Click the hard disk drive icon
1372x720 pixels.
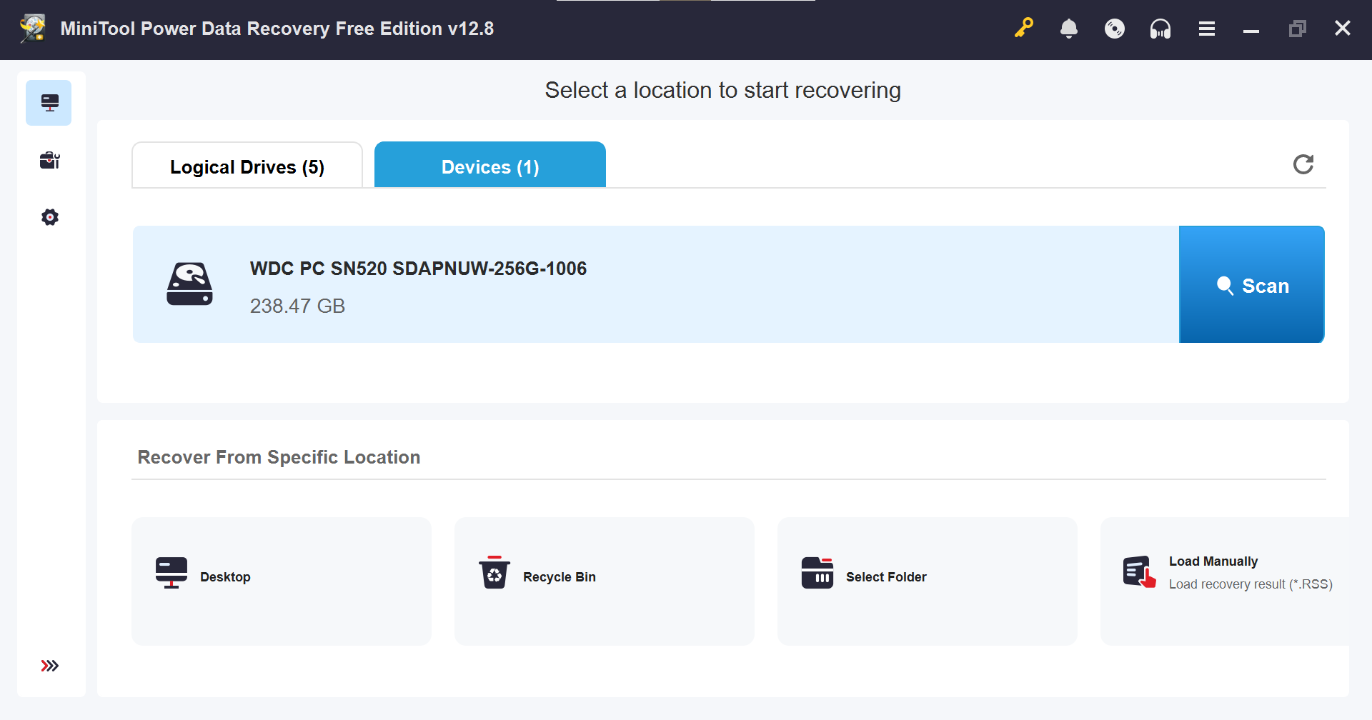tap(189, 284)
